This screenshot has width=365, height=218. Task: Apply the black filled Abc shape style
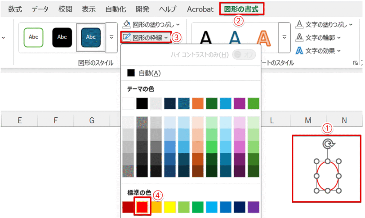[62, 37]
